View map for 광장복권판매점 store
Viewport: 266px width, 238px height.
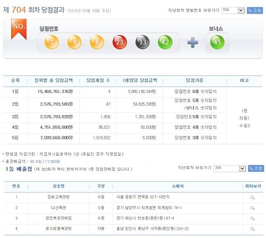252,219
